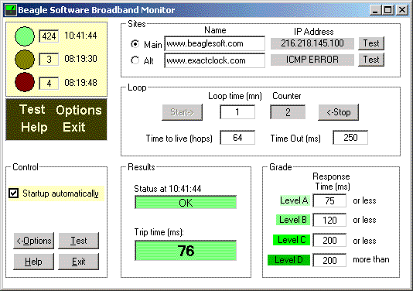The width and height of the screenshot is (413, 291).
Task: Click the Alt site name field
Action: tap(215, 60)
